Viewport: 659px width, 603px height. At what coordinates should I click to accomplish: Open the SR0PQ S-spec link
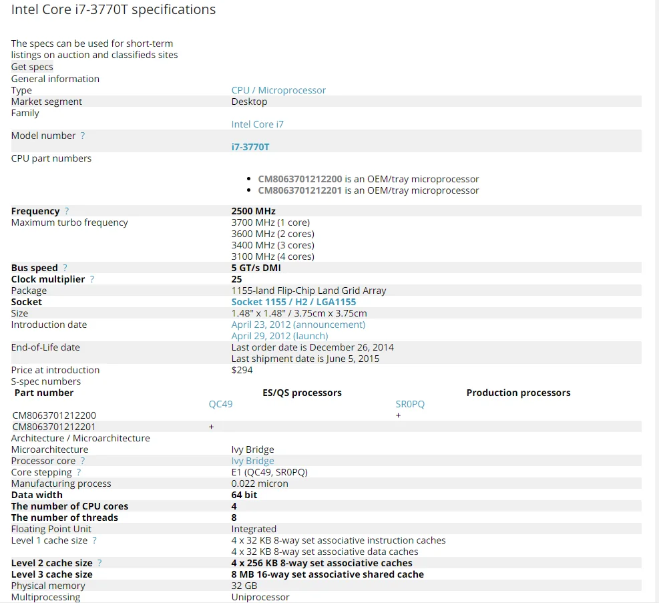pos(410,404)
